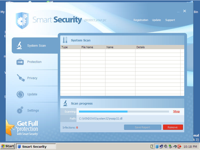Click the Update swirl icon in sidebar
Image resolution: width=200 pixels, height=150 pixels.
coord(20,94)
